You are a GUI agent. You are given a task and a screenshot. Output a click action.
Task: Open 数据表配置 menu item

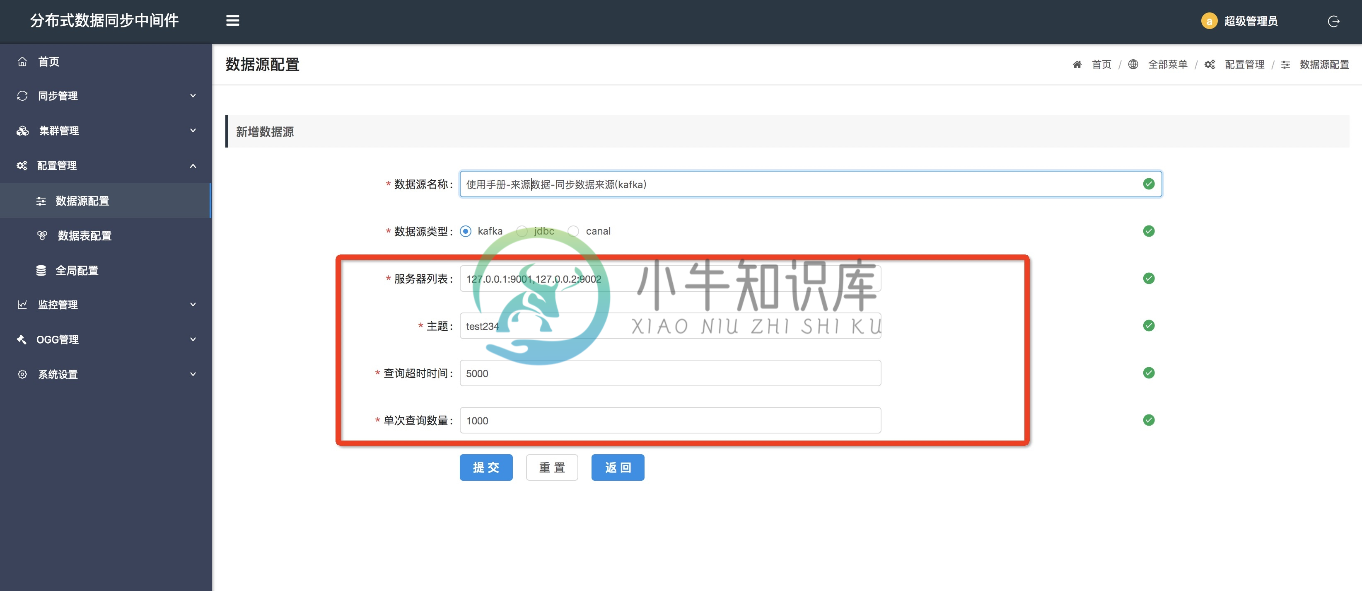(x=84, y=235)
